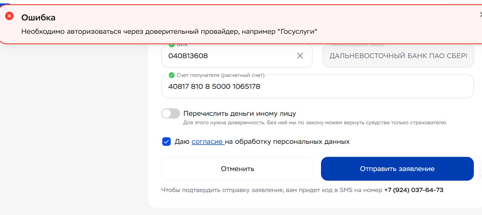Click the hint text about доверенность
Screen dimensions: 482x215
pos(314,123)
